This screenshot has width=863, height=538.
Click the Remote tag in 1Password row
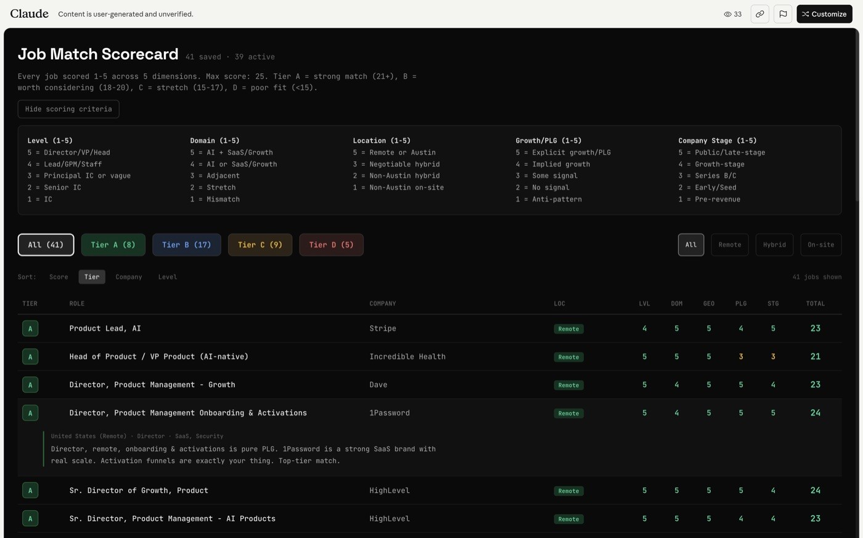[x=568, y=414]
